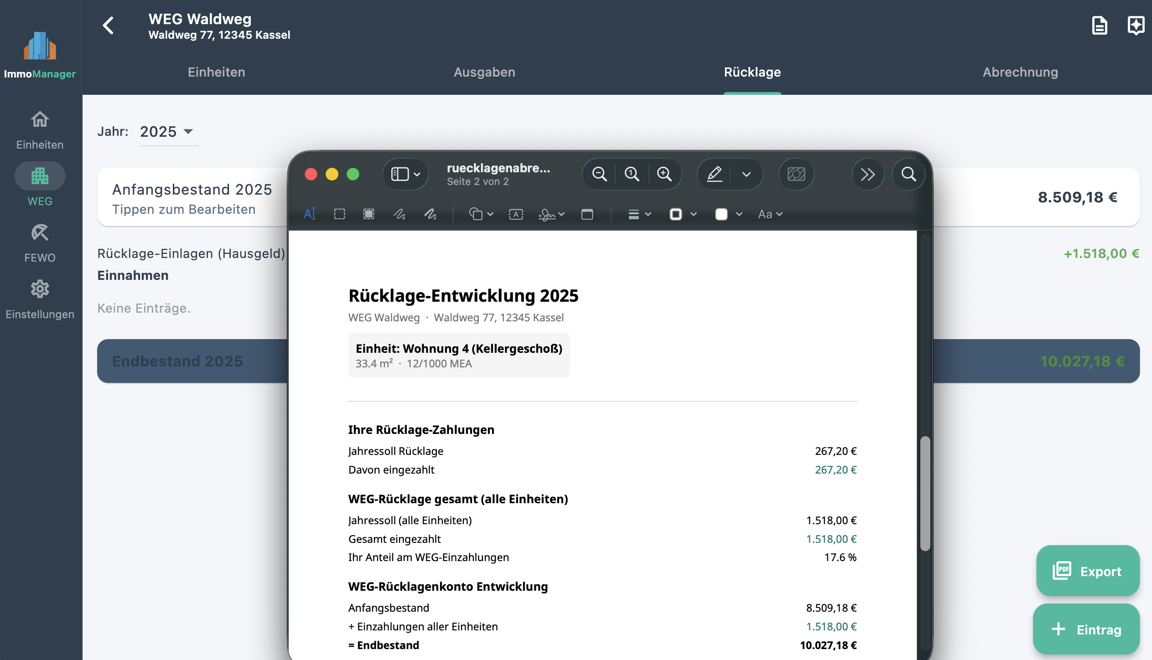Screen dimensions: 1152x660
Task: Click the note/window annotation tool
Action: [587, 214]
